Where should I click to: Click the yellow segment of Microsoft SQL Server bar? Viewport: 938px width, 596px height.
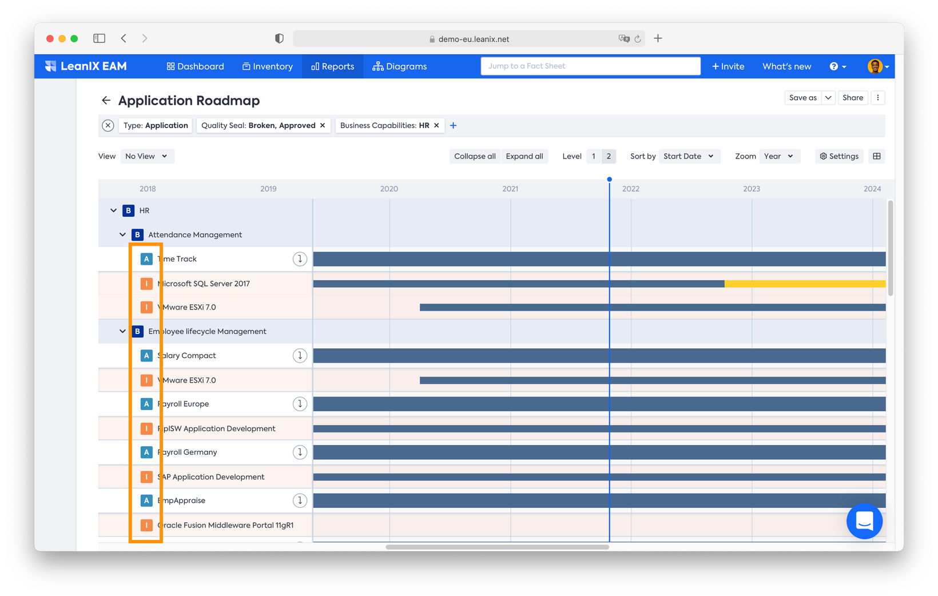click(805, 284)
